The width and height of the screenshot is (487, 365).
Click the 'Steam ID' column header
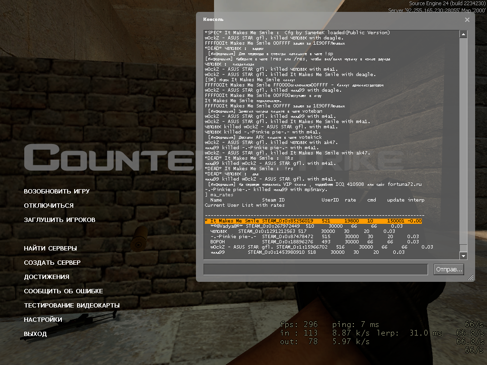[273, 200]
